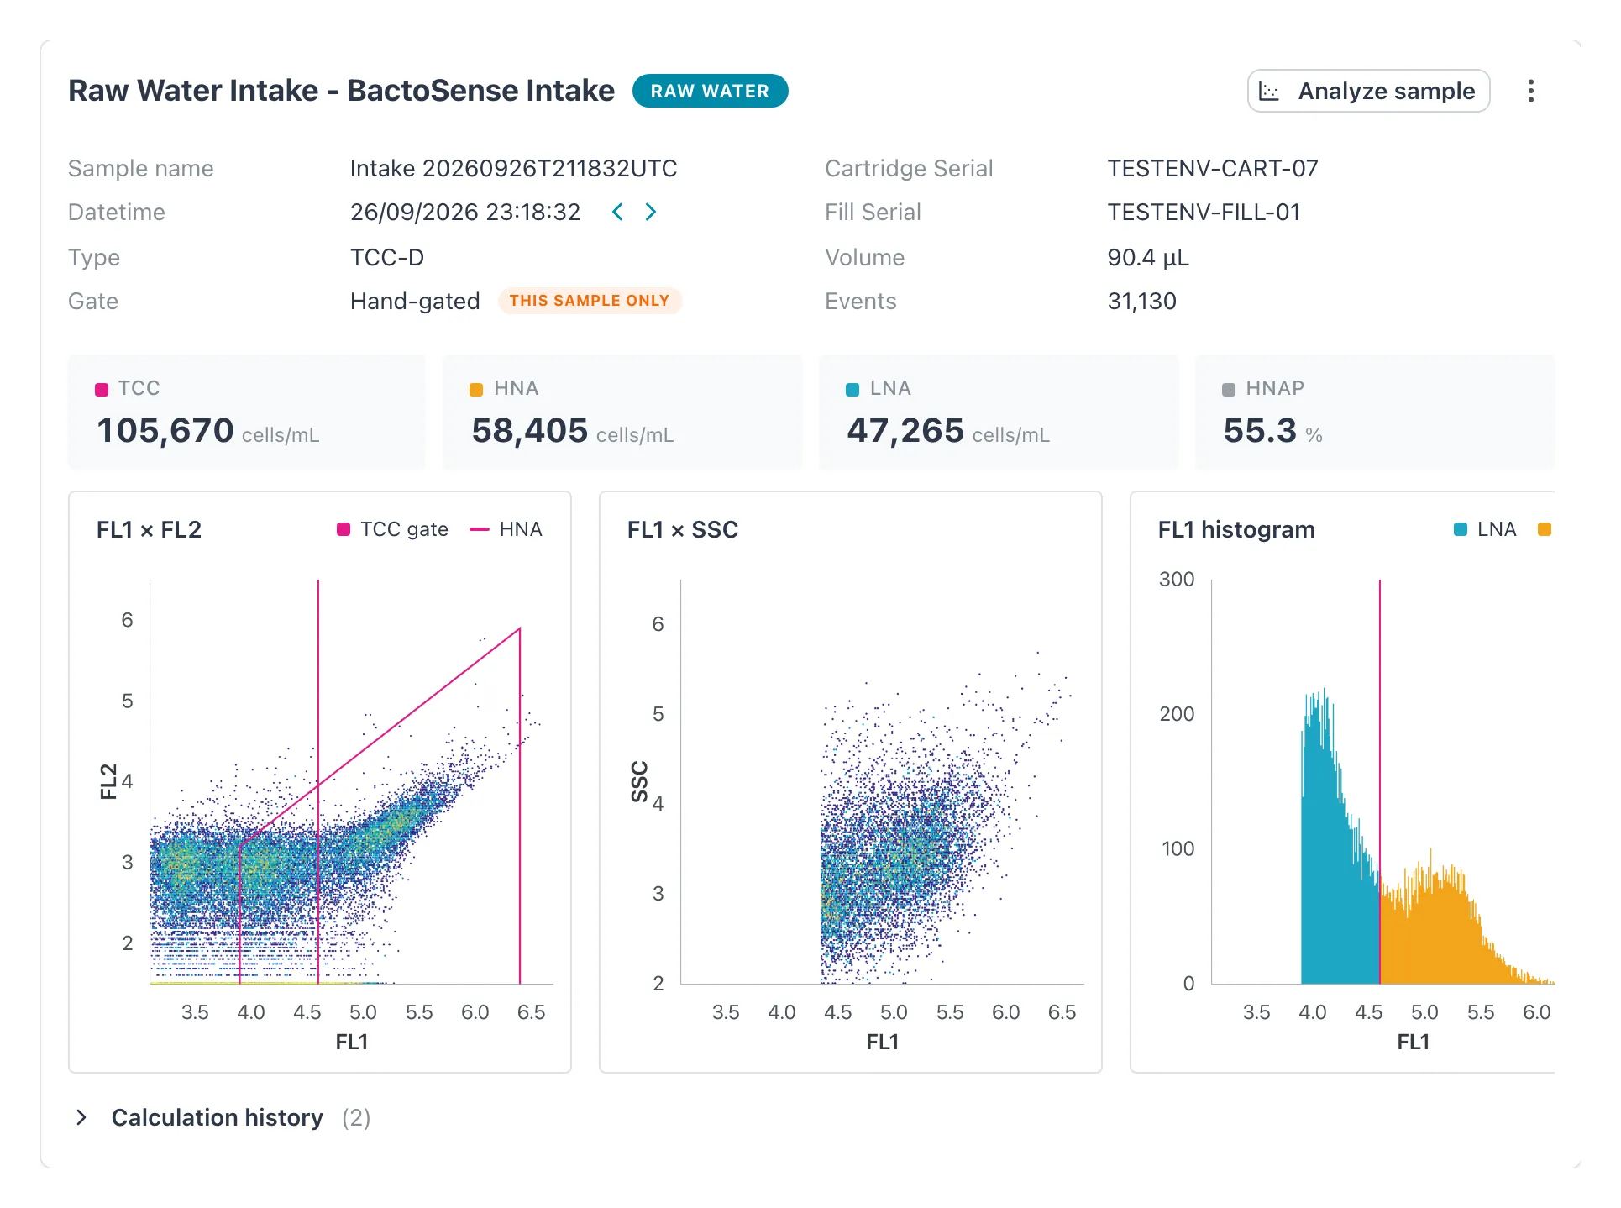Click the THIS SAMPLE ONLY badge
Viewport: 1621px width, 1208px height.
[590, 301]
